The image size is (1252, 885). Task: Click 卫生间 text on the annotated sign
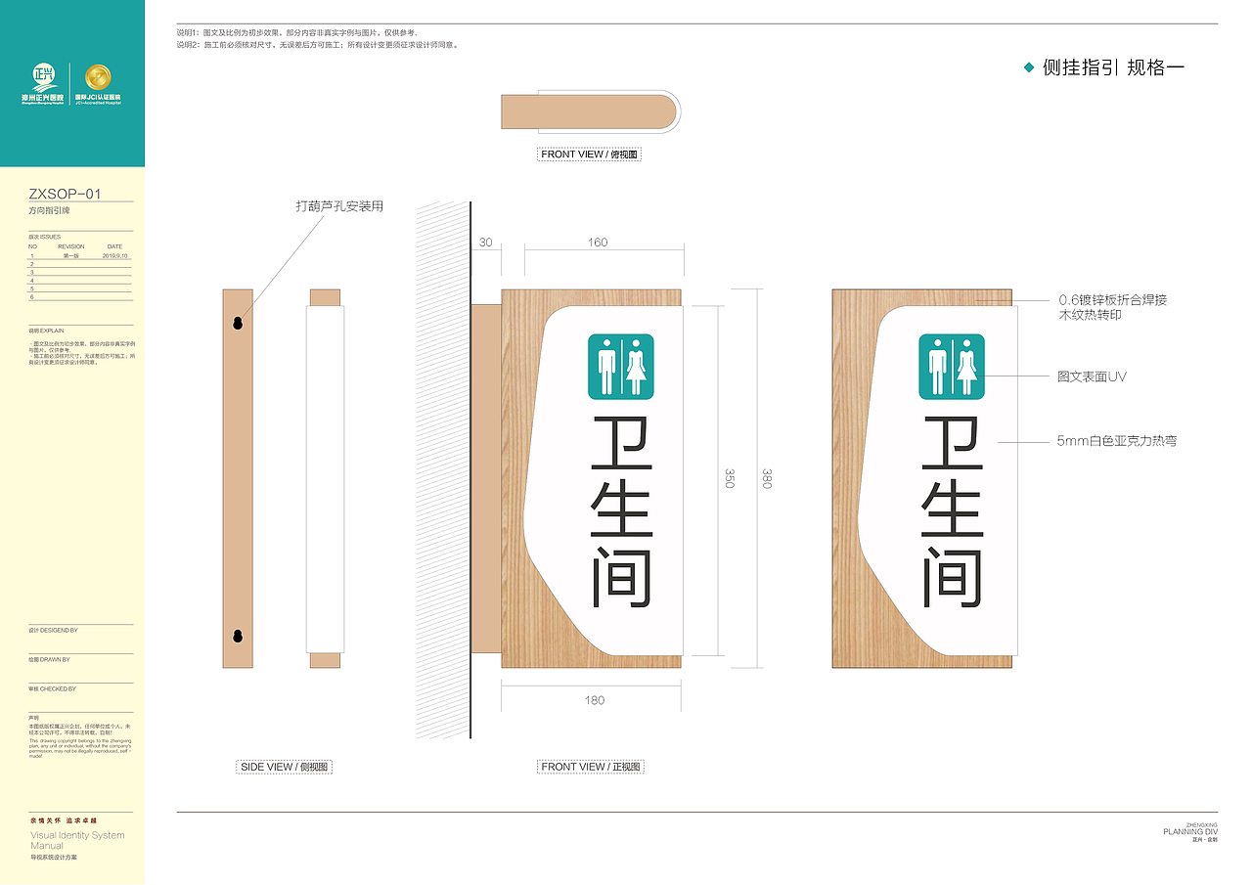click(x=952, y=511)
